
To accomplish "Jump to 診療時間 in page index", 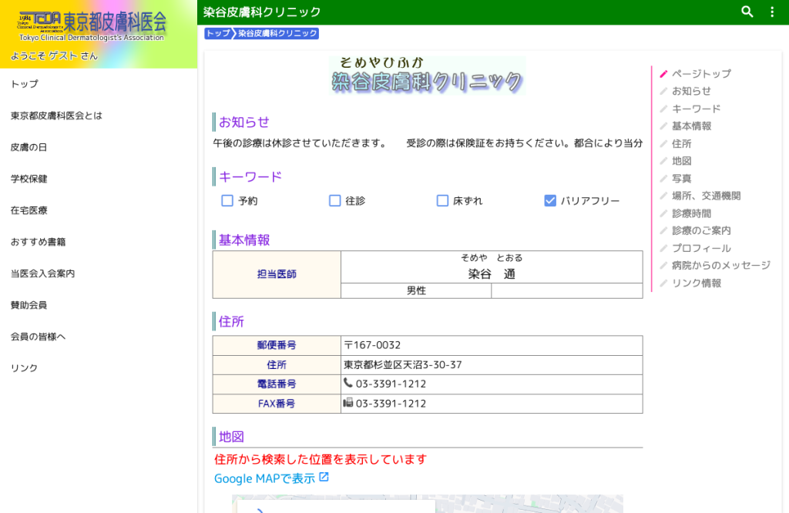I will point(691,213).
